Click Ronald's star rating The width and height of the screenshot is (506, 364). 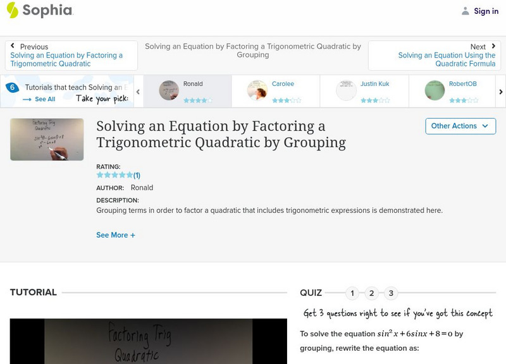(x=199, y=99)
